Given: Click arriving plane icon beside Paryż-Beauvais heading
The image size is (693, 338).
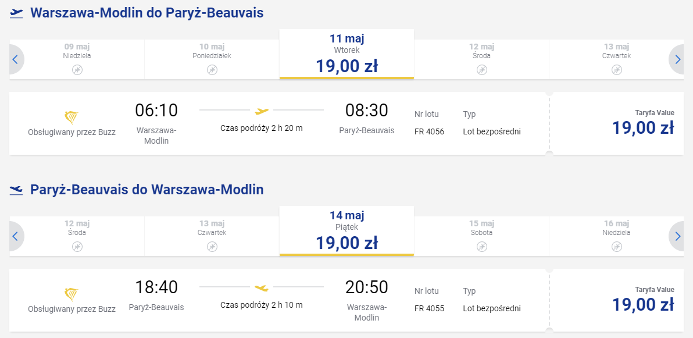Looking at the screenshot, I should tap(16, 190).
